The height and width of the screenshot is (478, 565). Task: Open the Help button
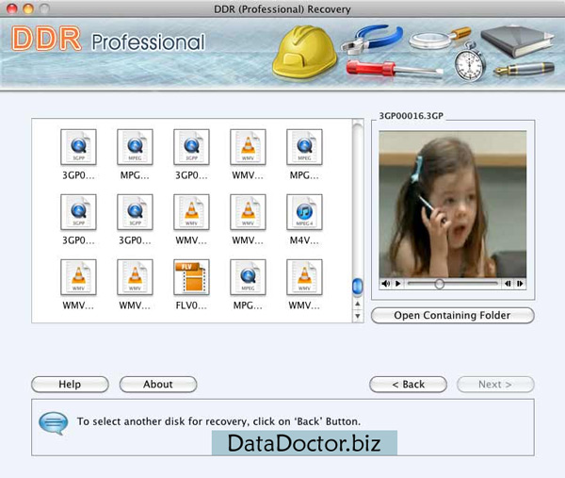[x=70, y=385]
